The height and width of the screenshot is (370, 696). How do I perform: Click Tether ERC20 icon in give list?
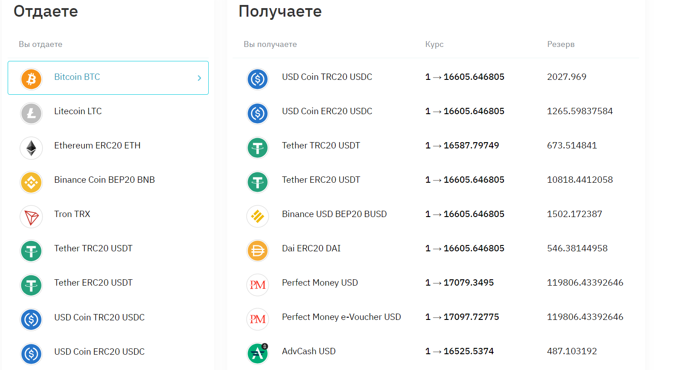coord(31,285)
